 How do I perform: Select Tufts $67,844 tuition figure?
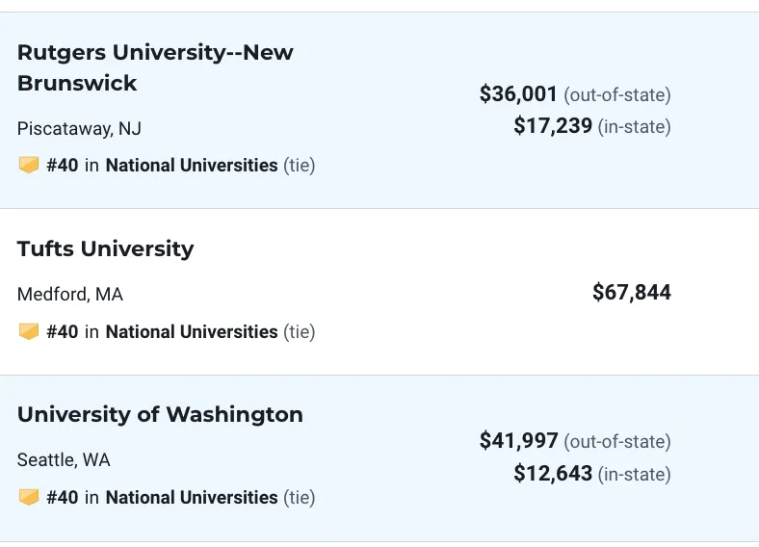[632, 293]
